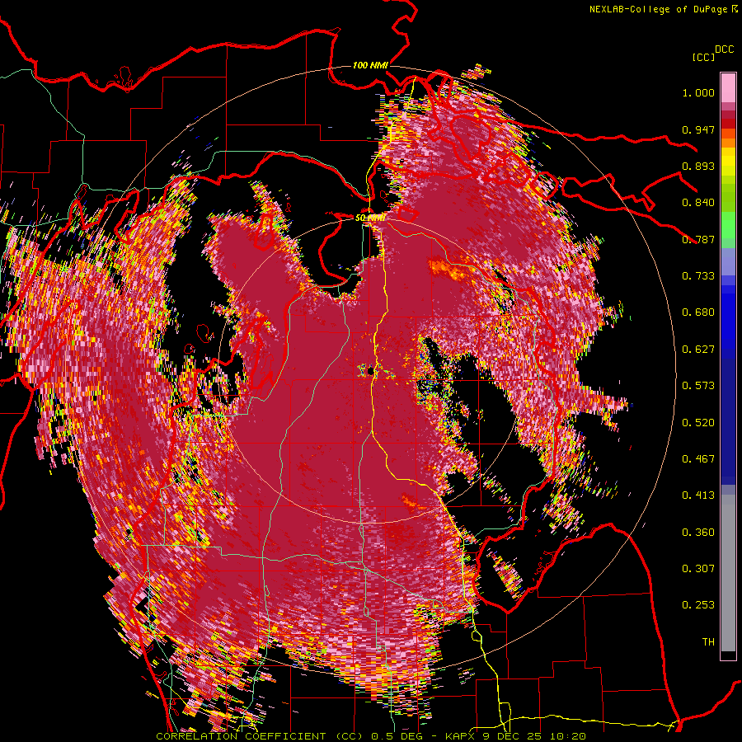
Task: Select the 0.573 scale value
Action: 698,386
